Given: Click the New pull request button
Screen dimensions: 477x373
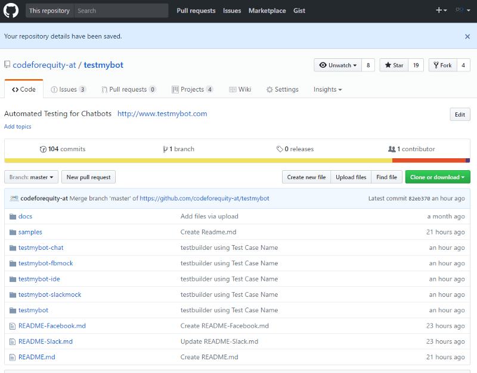Looking at the screenshot, I should pyautogui.click(x=88, y=177).
